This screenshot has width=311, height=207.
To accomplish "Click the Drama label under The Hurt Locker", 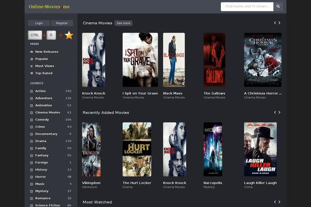I will [x=128, y=187].
